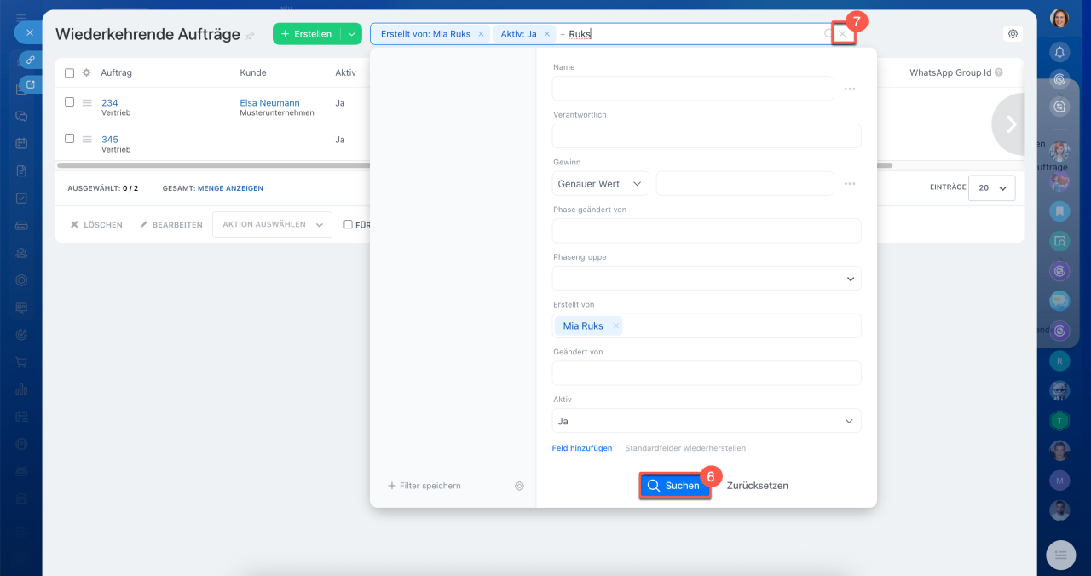Open the 'Genauer Wert' dropdown
This screenshot has width=1091, height=576.
pos(601,184)
